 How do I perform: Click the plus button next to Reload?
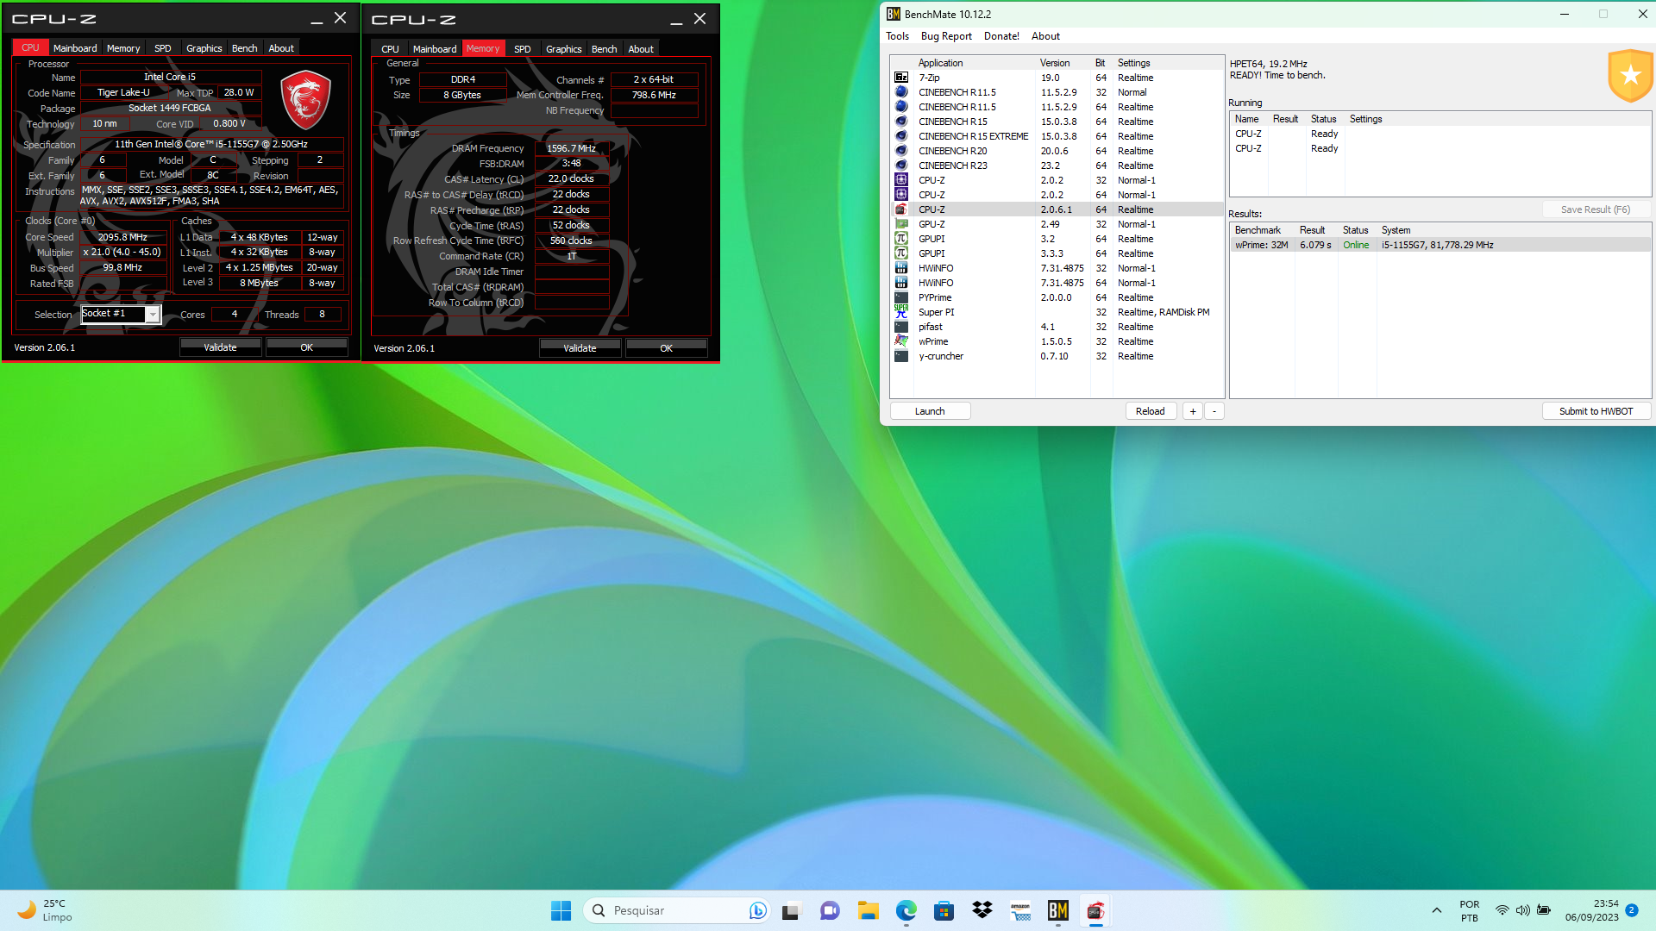(x=1193, y=411)
